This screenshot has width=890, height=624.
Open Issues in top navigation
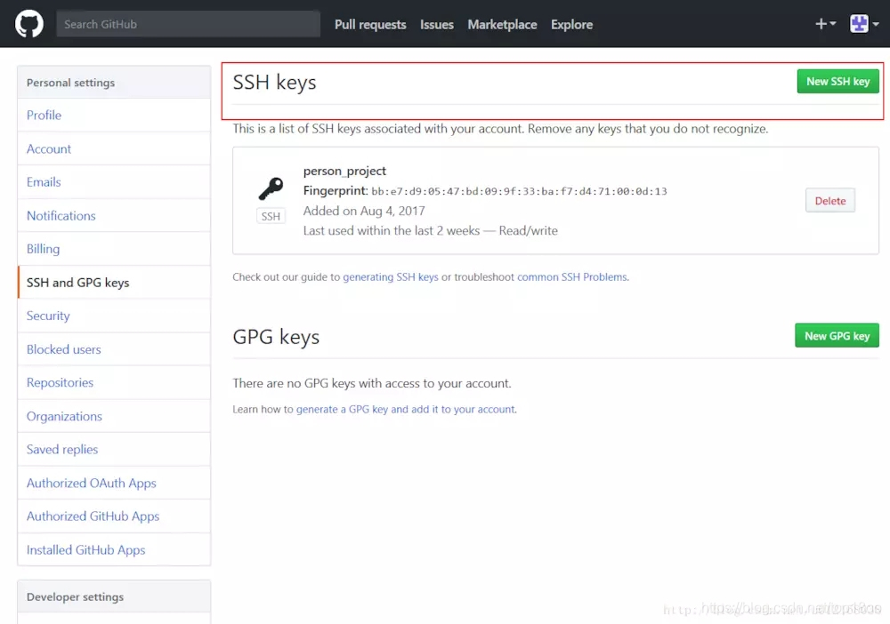436,24
